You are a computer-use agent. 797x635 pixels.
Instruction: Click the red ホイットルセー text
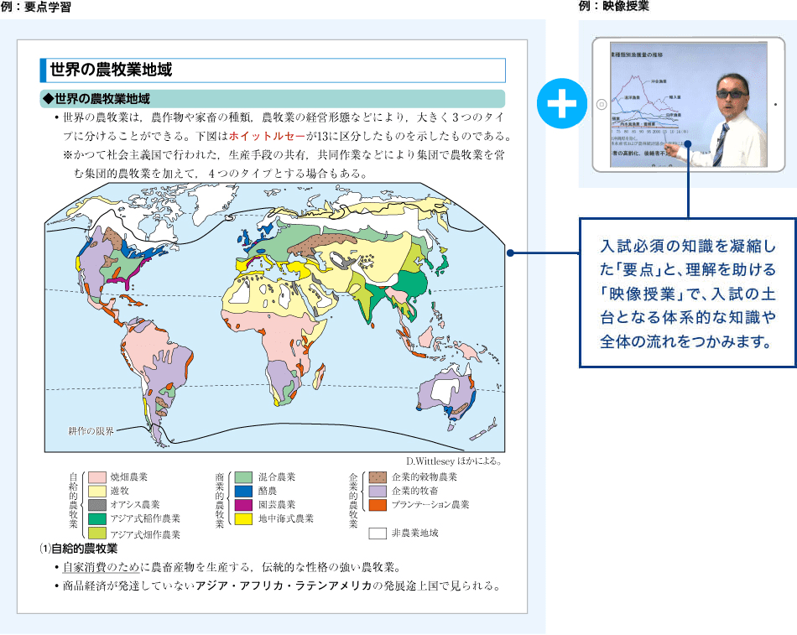(x=267, y=136)
